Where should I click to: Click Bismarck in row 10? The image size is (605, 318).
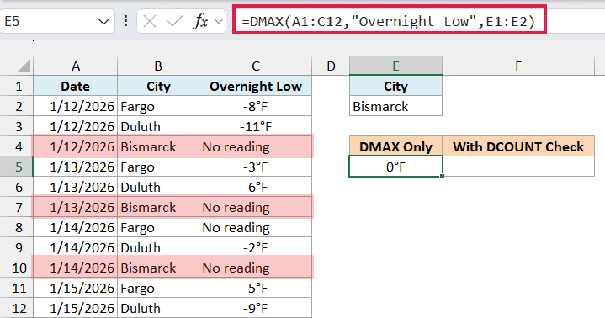click(x=158, y=268)
